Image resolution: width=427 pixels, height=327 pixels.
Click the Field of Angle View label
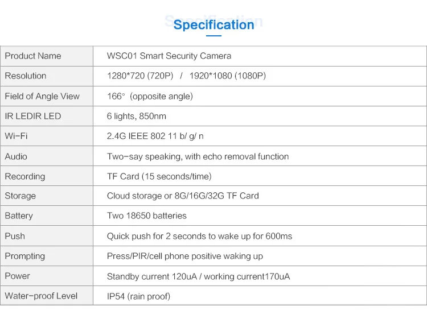(x=42, y=96)
